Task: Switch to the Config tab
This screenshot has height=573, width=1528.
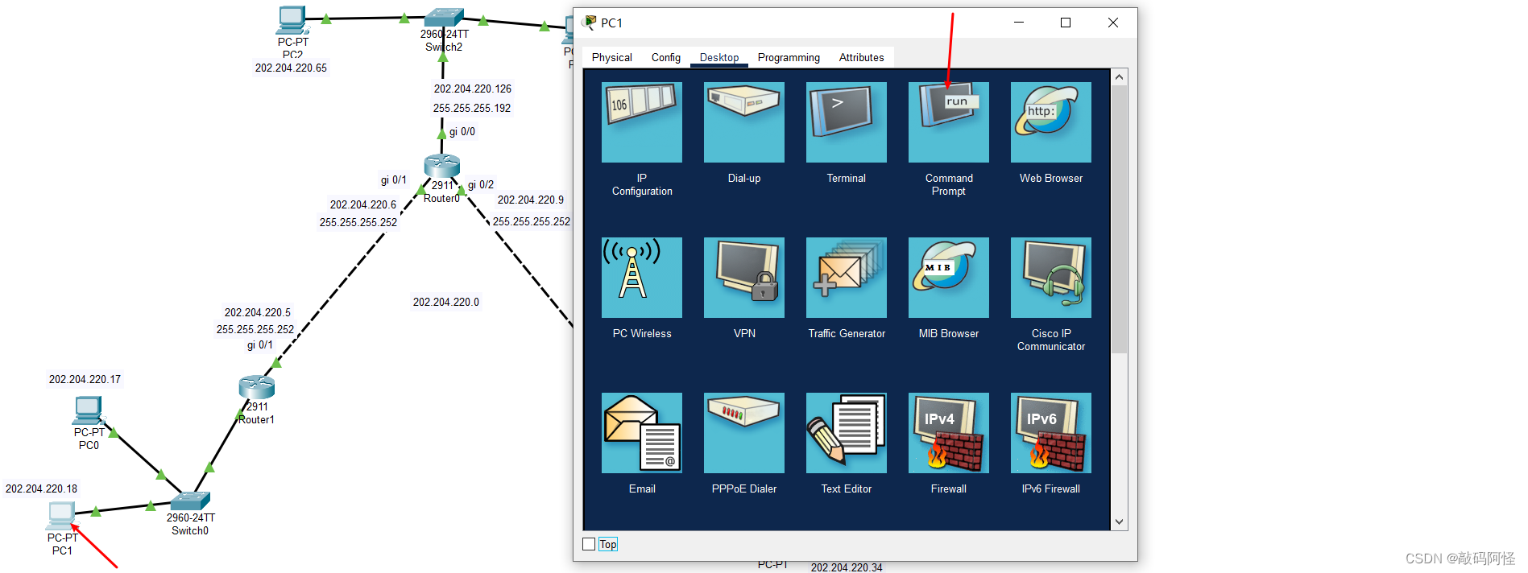Action: (665, 57)
